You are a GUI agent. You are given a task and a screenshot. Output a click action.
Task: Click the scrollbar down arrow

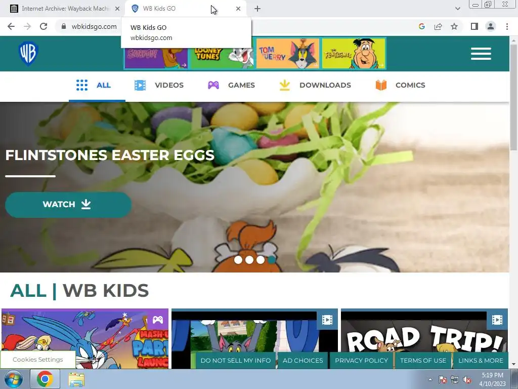click(514, 365)
